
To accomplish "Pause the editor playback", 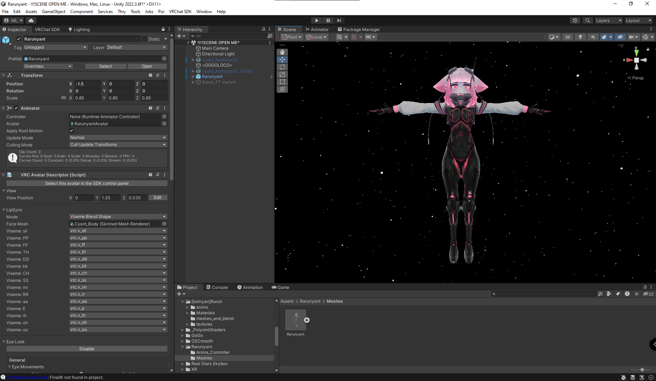I will point(328,20).
